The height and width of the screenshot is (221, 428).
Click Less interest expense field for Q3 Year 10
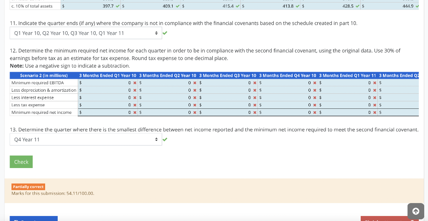pos(227,98)
